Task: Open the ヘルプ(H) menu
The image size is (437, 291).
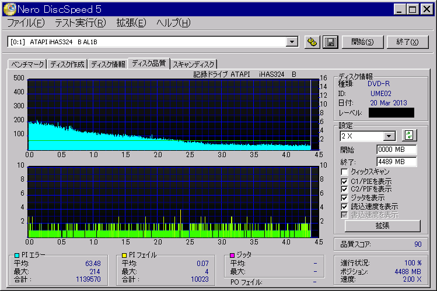Action: (173, 23)
